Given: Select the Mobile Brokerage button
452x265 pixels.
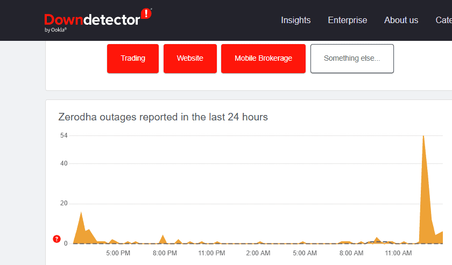Looking at the screenshot, I should pyautogui.click(x=263, y=59).
